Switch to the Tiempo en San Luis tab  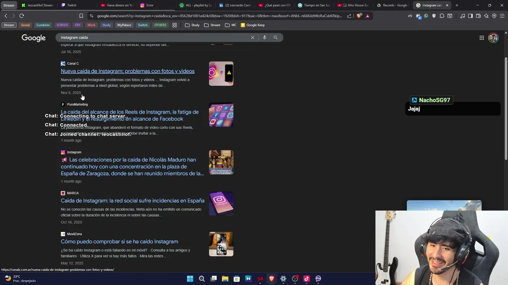pos(313,5)
